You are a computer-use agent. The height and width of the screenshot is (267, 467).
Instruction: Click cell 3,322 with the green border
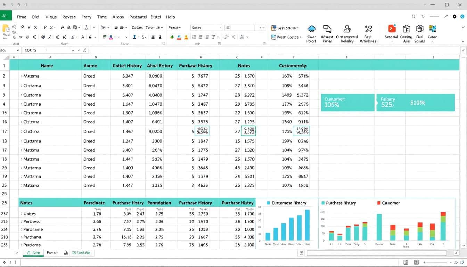[248, 131]
